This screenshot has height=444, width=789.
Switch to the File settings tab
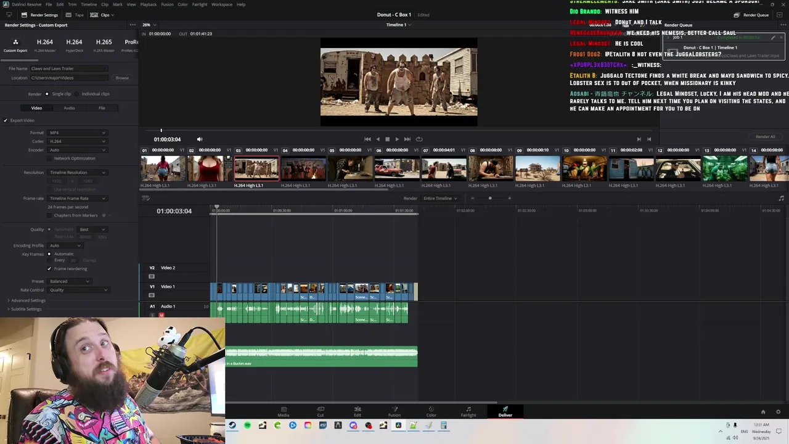[102, 108]
